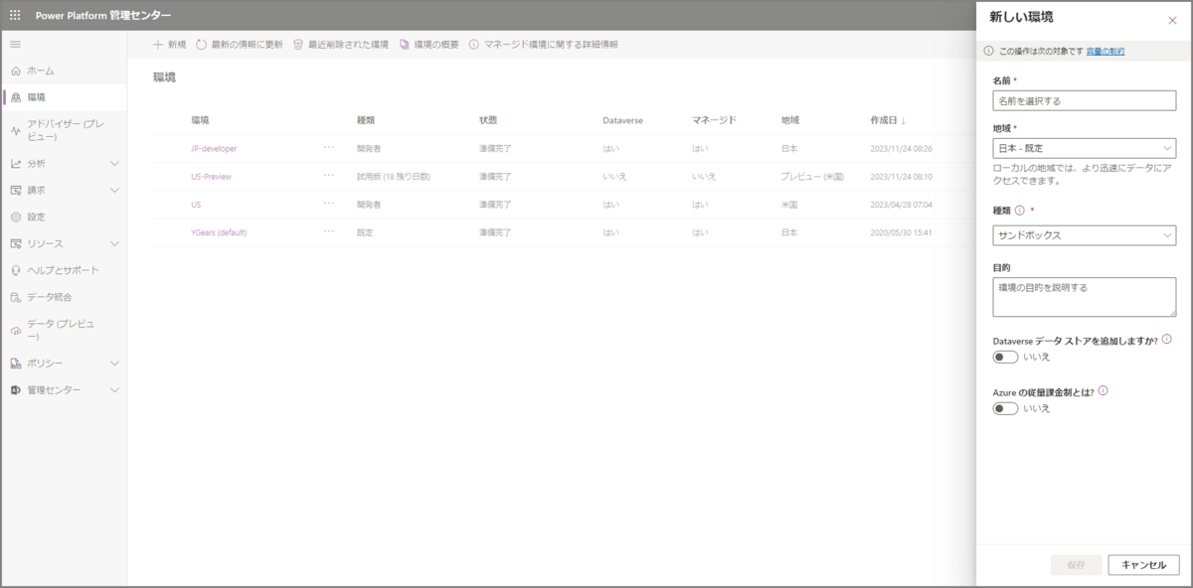
Task: Click the データ統合 data integration icon
Action: click(x=16, y=297)
